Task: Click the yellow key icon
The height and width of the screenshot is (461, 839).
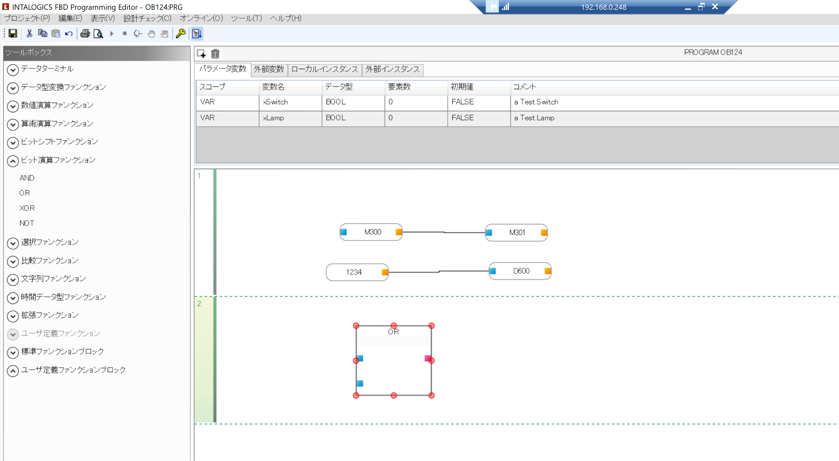Action: (180, 34)
